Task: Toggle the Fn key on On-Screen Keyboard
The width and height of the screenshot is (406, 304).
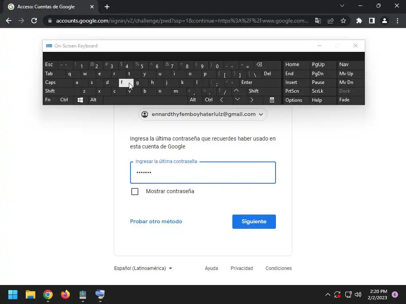Action: [x=50, y=100]
